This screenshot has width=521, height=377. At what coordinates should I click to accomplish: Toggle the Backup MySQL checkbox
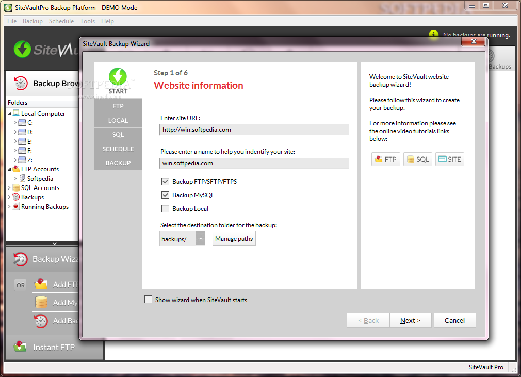coord(165,195)
